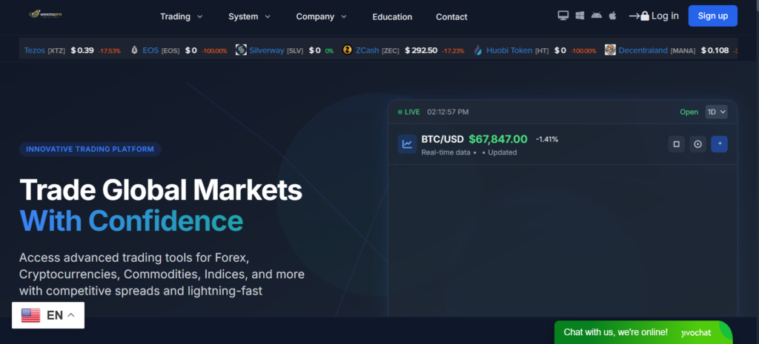Image resolution: width=759 pixels, height=344 pixels.
Task: Open the 1D timeframe dropdown
Action: click(717, 112)
